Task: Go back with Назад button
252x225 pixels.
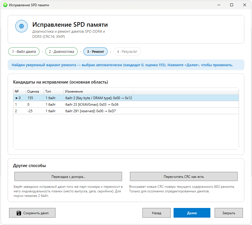Action: [157, 213]
